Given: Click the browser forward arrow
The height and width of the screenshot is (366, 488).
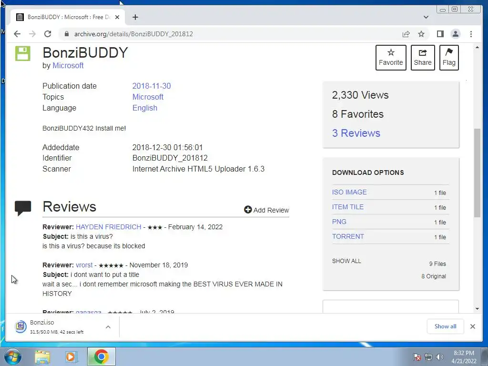Looking at the screenshot, I should pyautogui.click(x=32, y=34).
